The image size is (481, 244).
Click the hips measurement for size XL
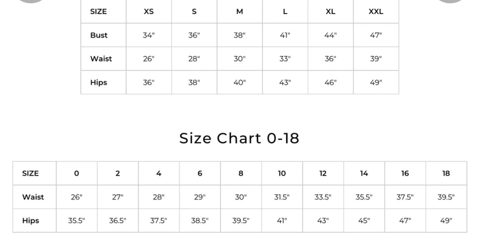330,83
